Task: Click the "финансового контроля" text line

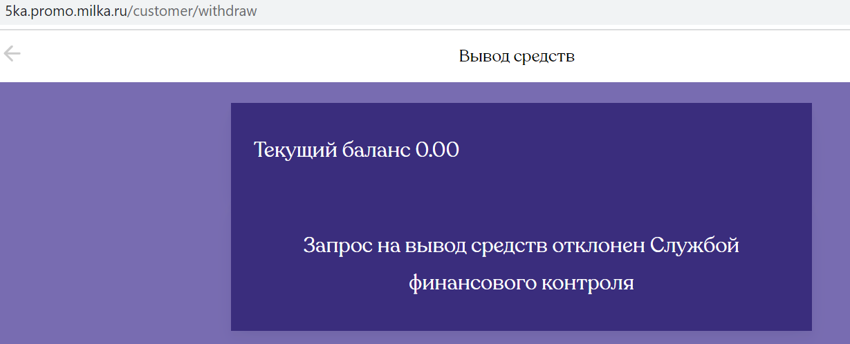Action: click(521, 283)
